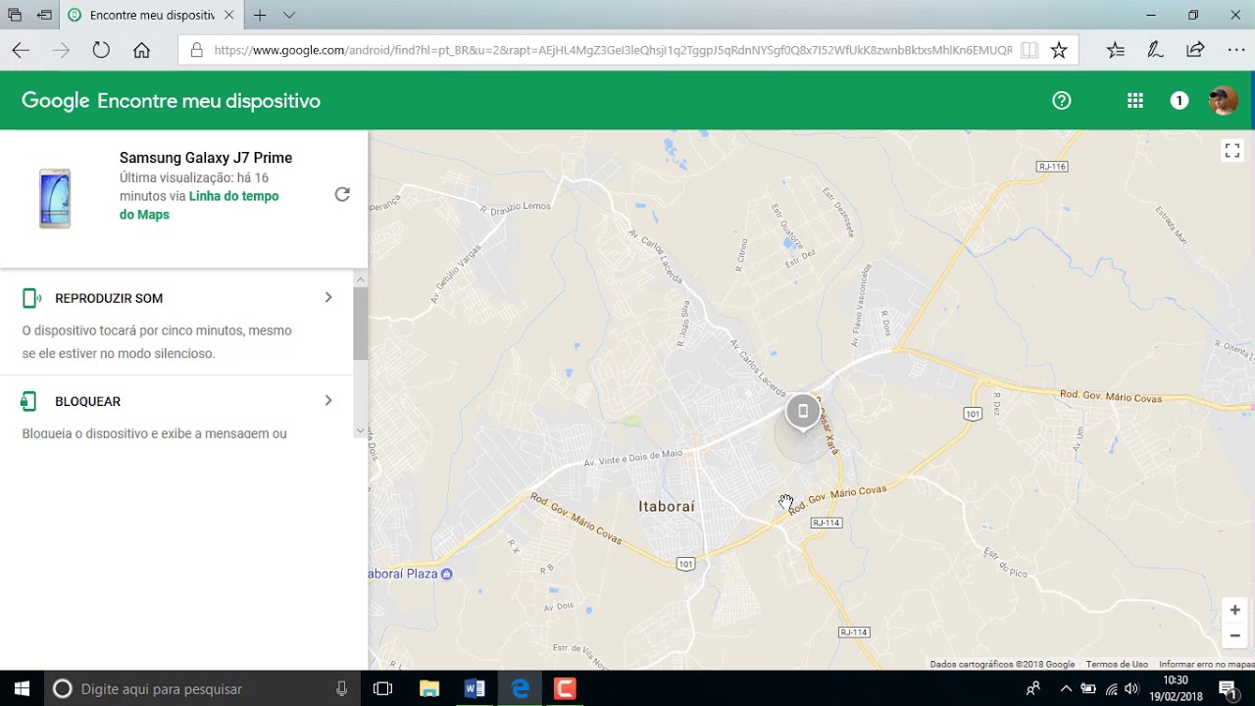Show hidden system tray icons

pos(1066,688)
